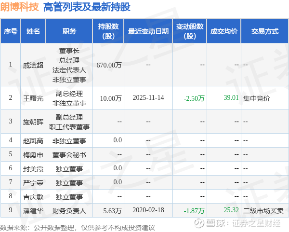Click the name 潘建华

pyautogui.click(x=33, y=211)
